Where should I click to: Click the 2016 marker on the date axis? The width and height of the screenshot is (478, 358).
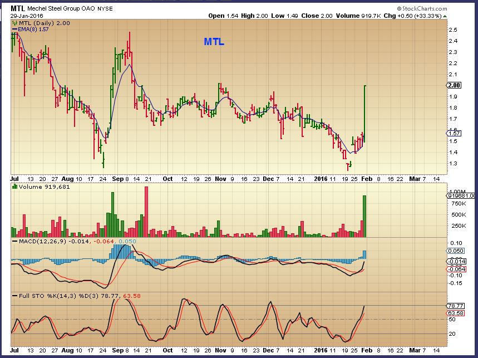click(x=321, y=180)
